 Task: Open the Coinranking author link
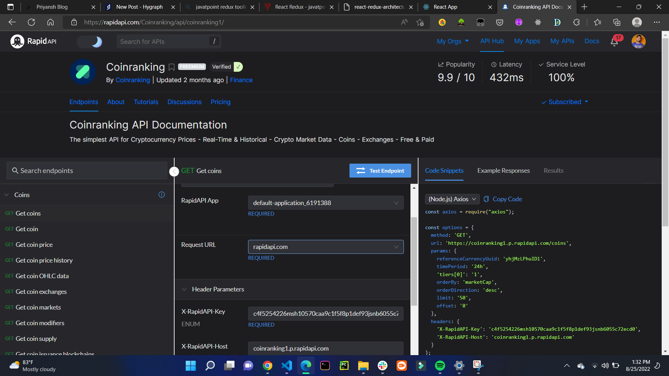point(133,80)
